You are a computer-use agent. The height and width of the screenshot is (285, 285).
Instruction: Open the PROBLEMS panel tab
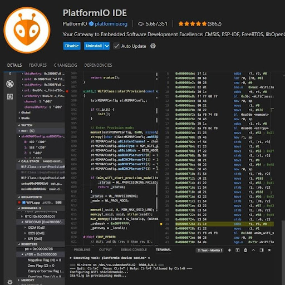[x=82, y=250]
